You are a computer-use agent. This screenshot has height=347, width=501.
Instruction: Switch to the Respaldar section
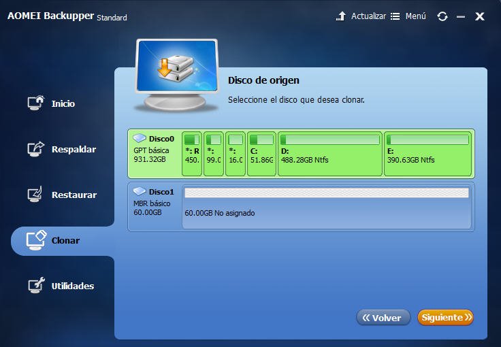pos(74,150)
